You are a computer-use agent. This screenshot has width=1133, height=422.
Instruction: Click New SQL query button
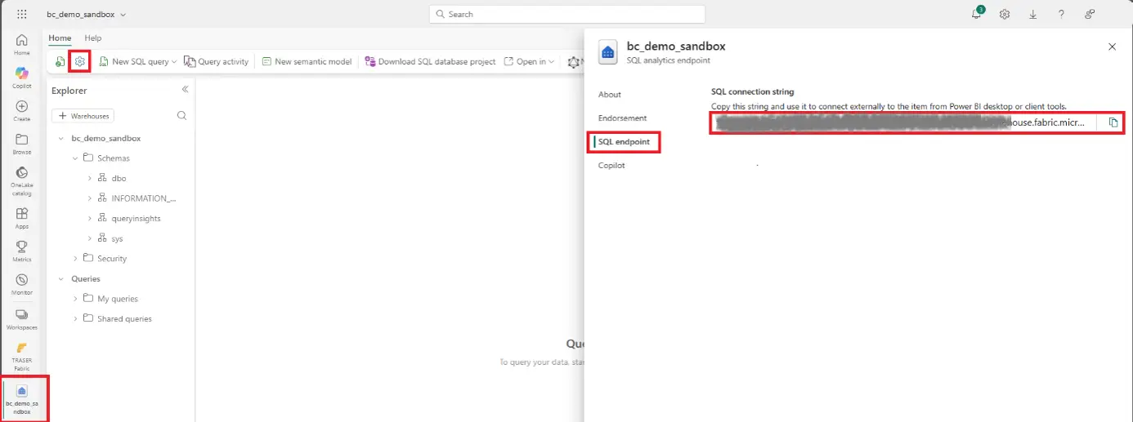point(133,61)
